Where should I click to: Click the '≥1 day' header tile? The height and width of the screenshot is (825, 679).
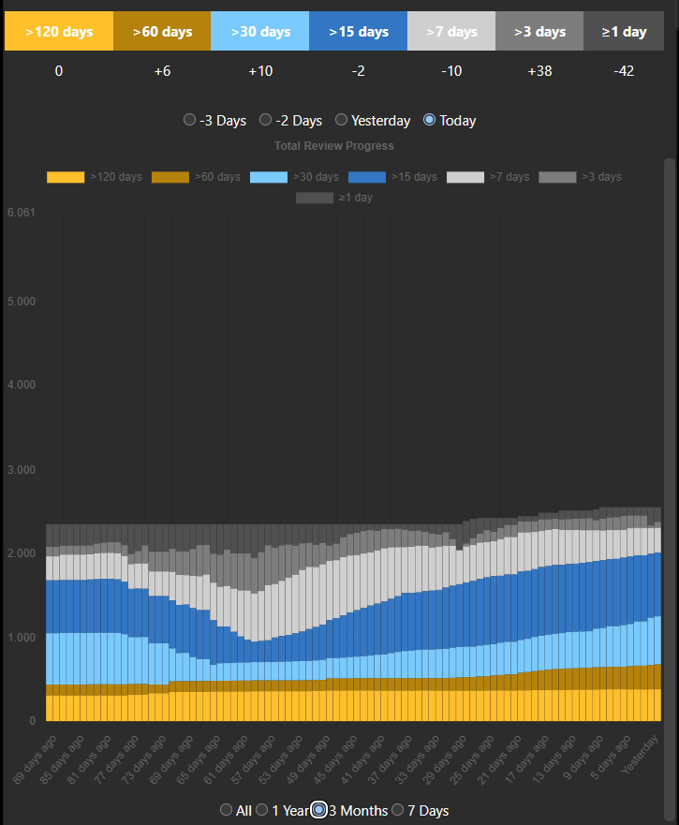point(624,32)
